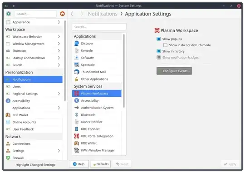Click the KDE Wallet icon in services list
The height and width of the screenshot is (173, 245).
[x=77, y=143]
